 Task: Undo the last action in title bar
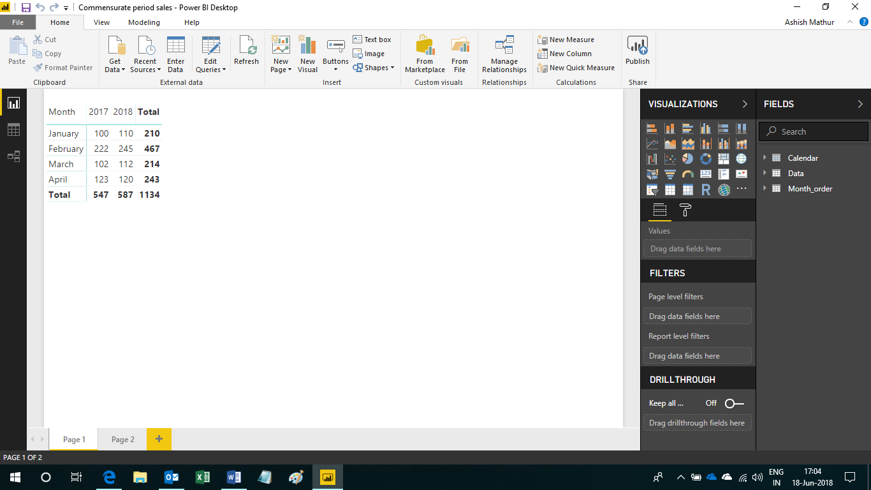(x=40, y=8)
